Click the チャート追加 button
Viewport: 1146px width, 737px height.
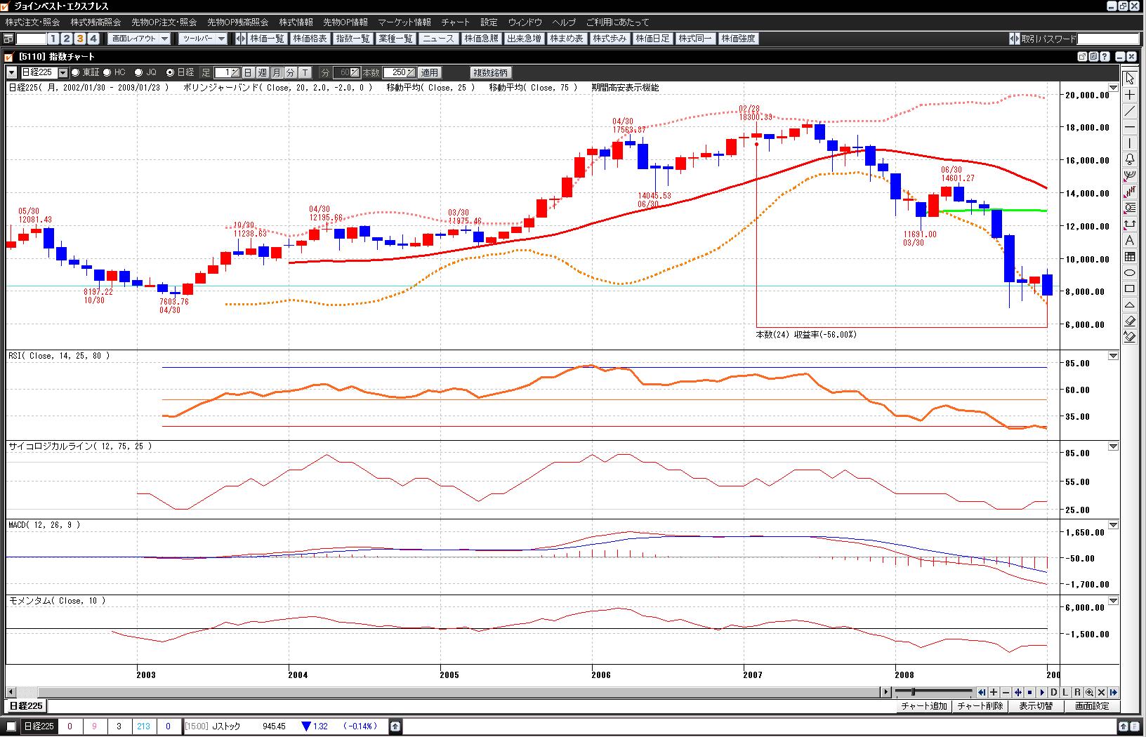click(923, 706)
